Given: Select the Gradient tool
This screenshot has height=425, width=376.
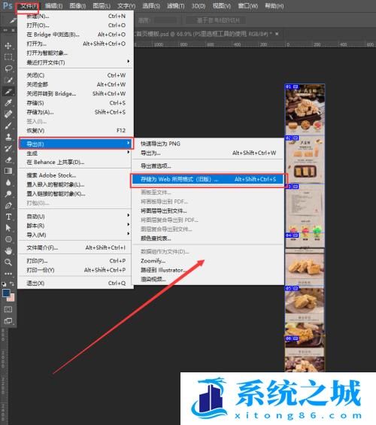Looking at the screenshot, I should (x=8, y=171).
